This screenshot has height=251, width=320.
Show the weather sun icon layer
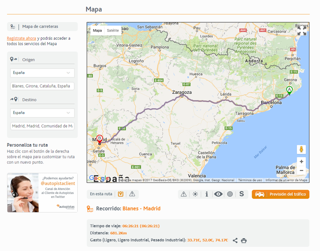[x=195, y=194]
